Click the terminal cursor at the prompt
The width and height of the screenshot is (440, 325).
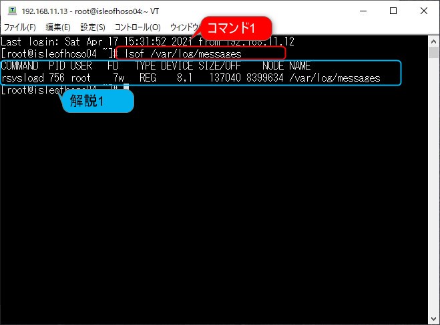coord(126,87)
